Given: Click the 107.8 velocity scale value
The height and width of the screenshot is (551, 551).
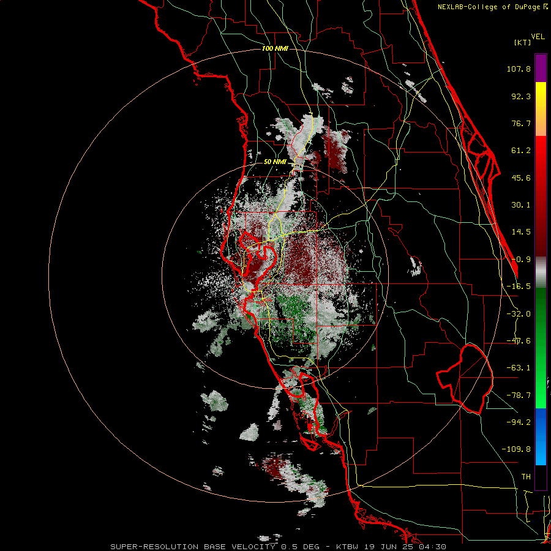Looking at the screenshot, I should point(519,69).
